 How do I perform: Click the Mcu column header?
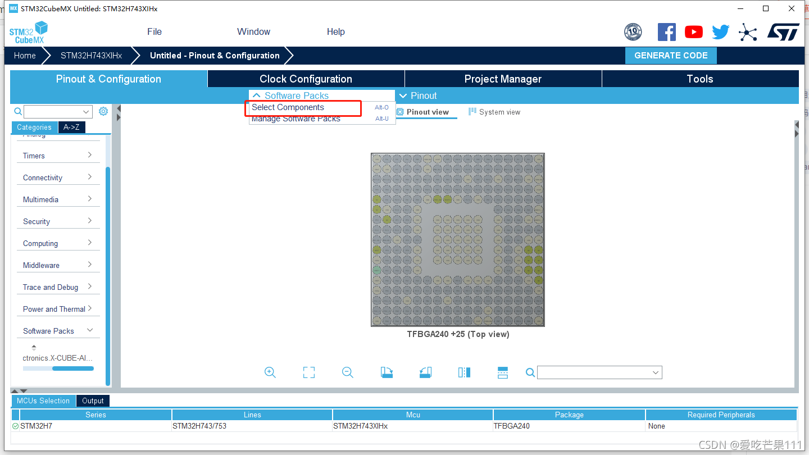tap(413, 415)
